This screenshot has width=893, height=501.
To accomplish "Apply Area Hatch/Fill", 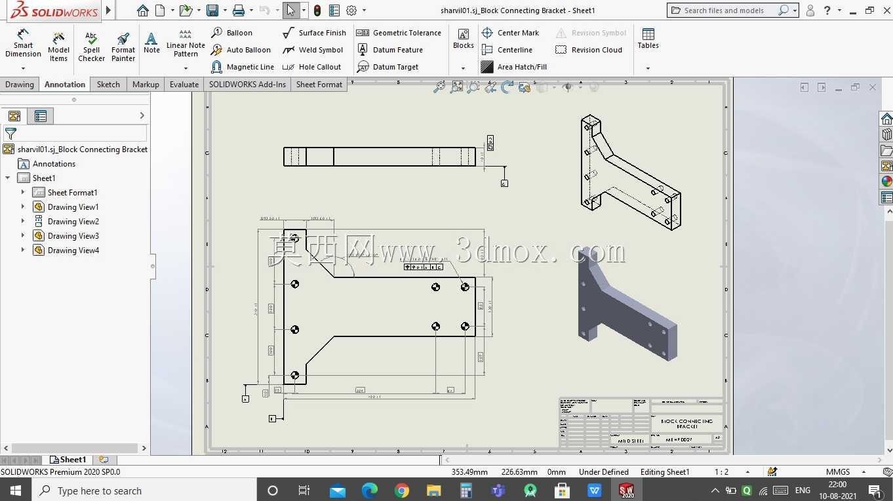I will click(514, 67).
